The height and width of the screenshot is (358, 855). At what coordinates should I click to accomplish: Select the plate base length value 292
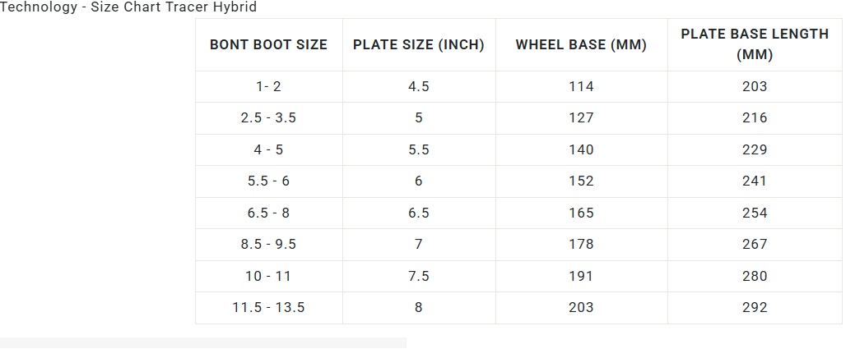[x=754, y=307]
